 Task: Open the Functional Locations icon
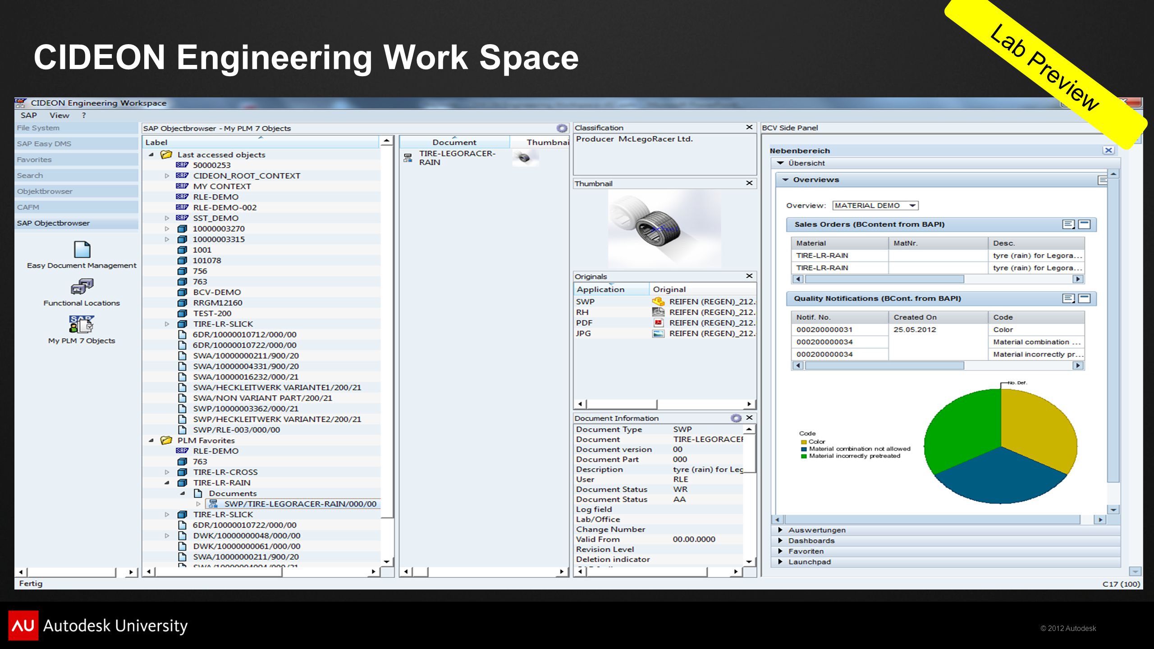(x=82, y=287)
